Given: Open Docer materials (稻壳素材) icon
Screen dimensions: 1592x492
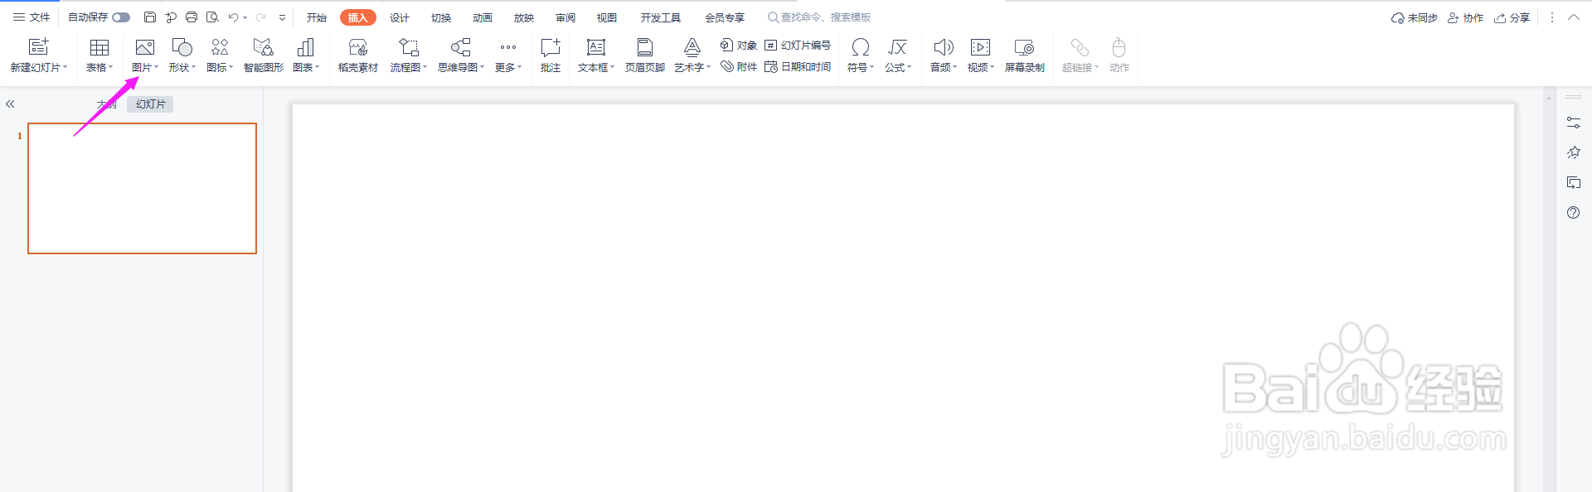Looking at the screenshot, I should click(358, 47).
